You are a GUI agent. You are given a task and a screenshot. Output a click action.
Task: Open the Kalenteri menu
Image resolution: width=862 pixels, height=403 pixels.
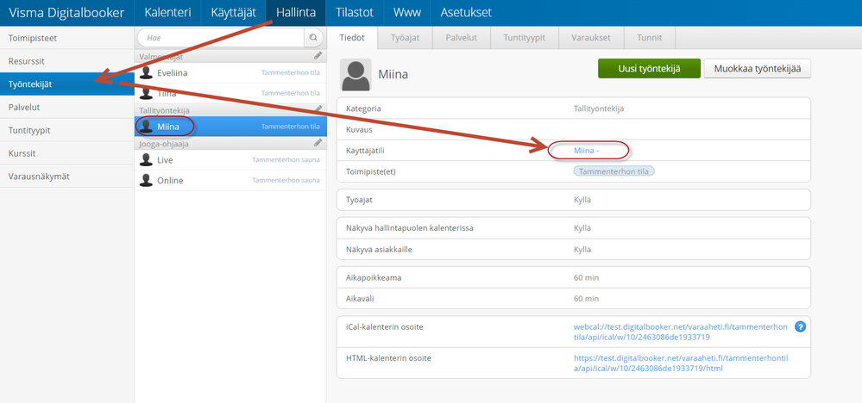[167, 13]
